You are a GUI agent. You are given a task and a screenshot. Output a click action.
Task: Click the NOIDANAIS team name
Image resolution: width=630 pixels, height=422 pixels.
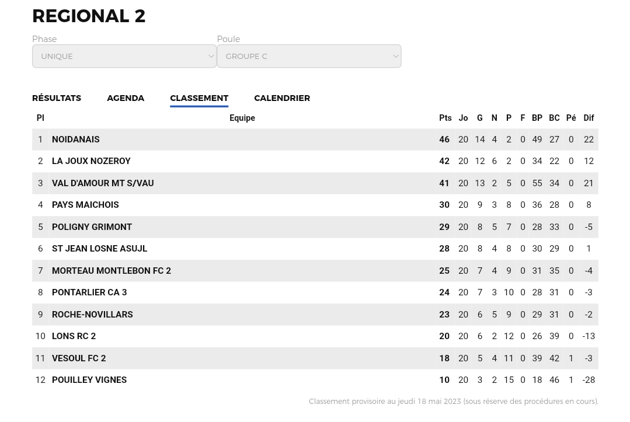click(75, 139)
